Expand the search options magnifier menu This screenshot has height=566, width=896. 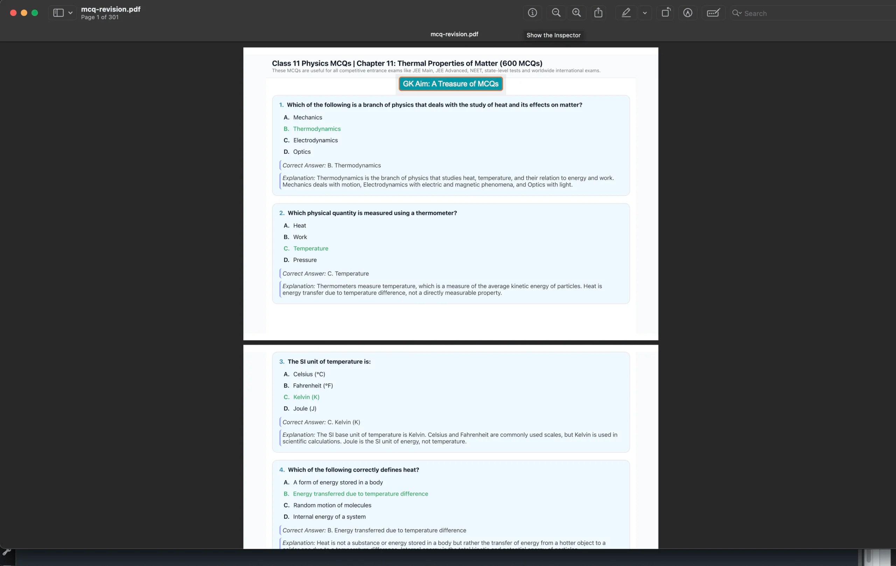coord(736,13)
